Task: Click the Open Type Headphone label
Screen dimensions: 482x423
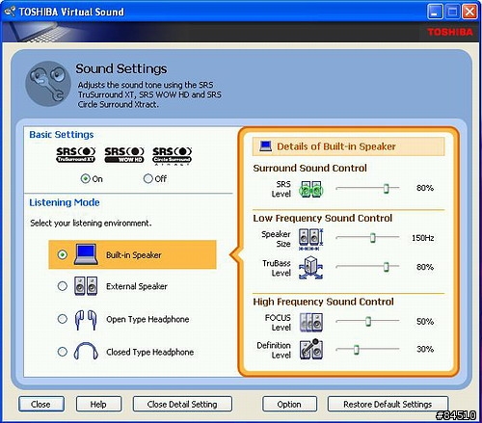Action: coord(147,319)
